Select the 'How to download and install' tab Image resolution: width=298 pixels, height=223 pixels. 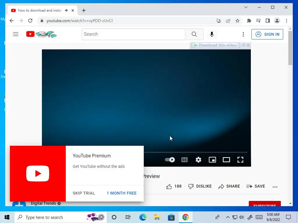click(x=40, y=10)
